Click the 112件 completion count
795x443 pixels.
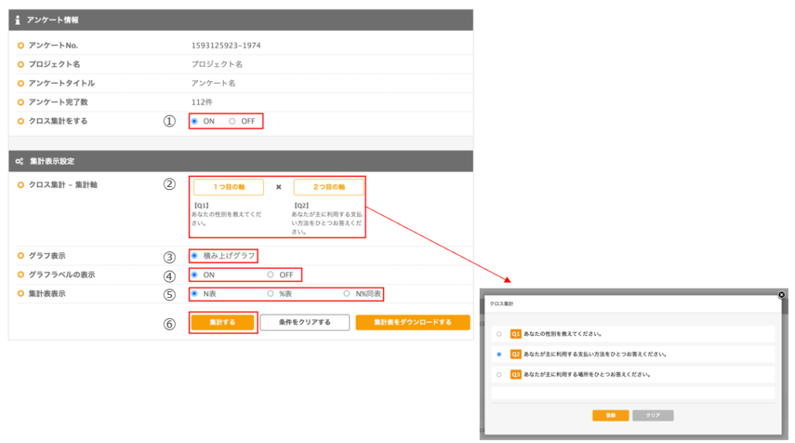[202, 102]
